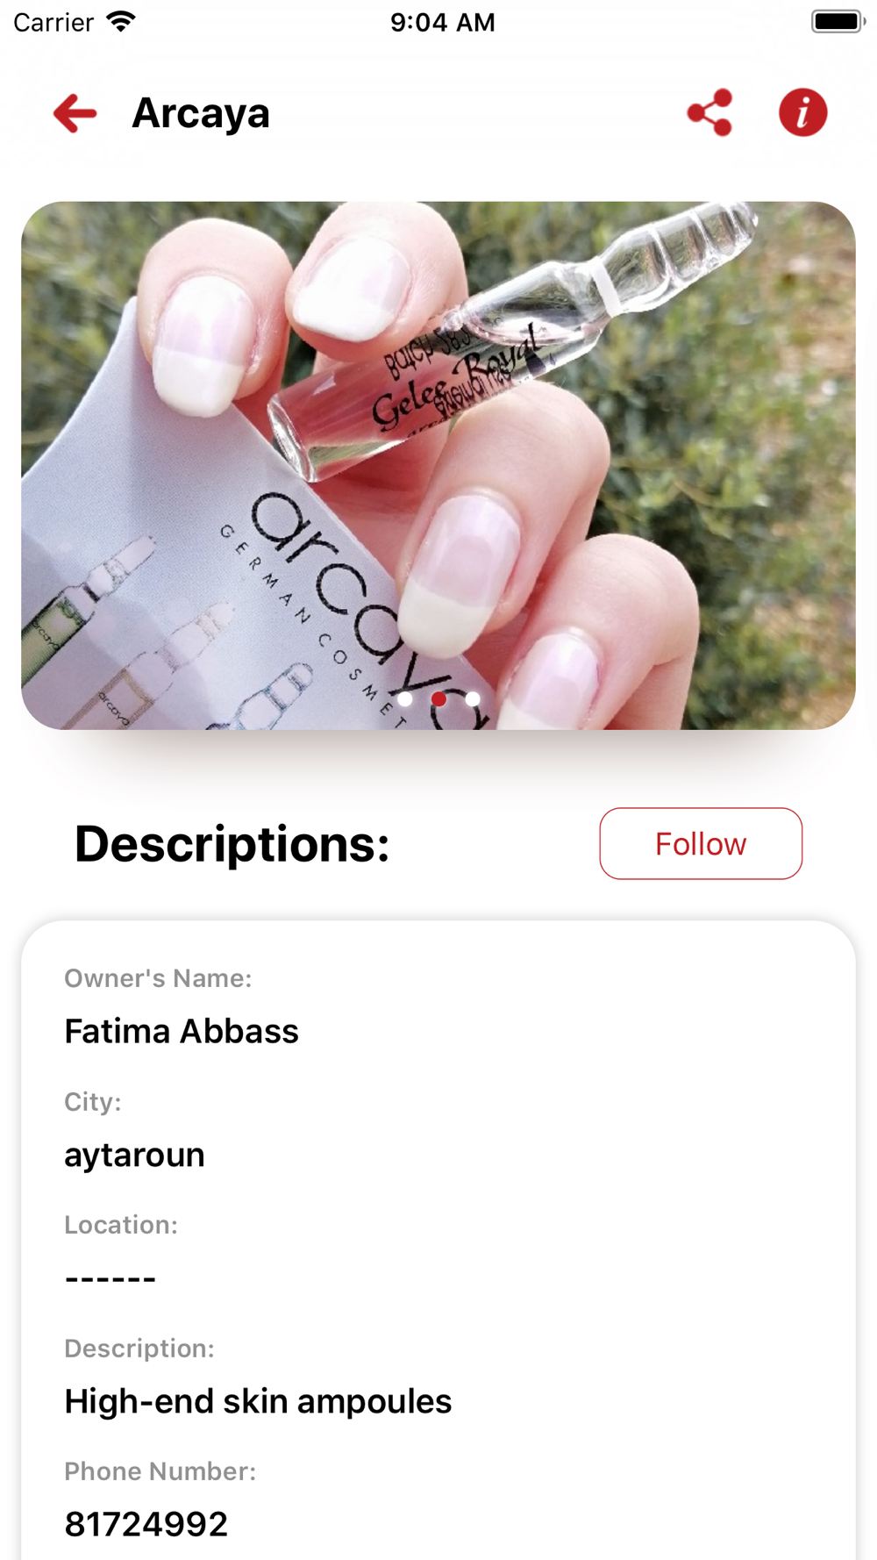
Task: Tap the Location dashes field
Action: pyautogui.click(x=111, y=1278)
